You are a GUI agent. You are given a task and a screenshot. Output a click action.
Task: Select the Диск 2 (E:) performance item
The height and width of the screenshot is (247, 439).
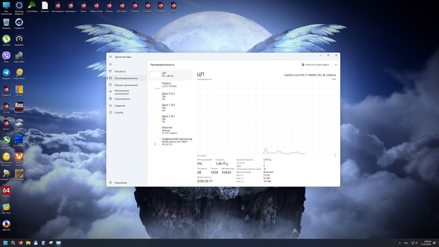point(171,119)
